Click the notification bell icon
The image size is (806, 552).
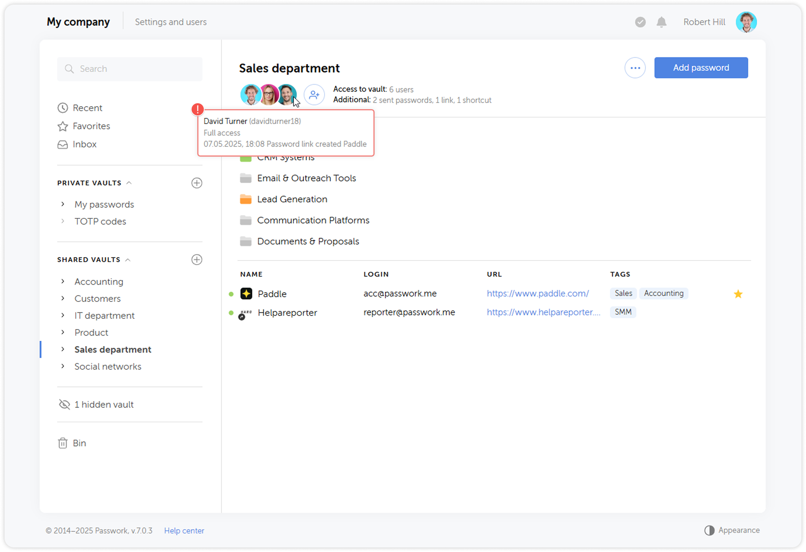coord(661,22)
